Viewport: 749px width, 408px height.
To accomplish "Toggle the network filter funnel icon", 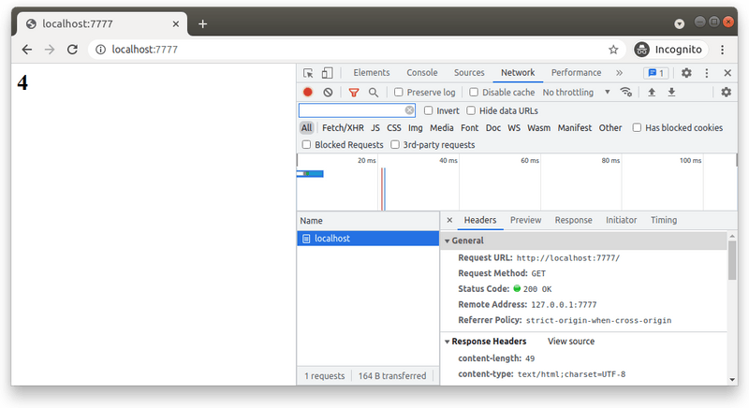I will 354,92.
